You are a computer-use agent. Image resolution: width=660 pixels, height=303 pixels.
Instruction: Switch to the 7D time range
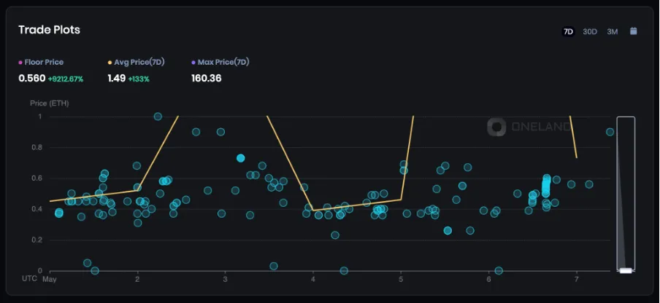point(568,31)
